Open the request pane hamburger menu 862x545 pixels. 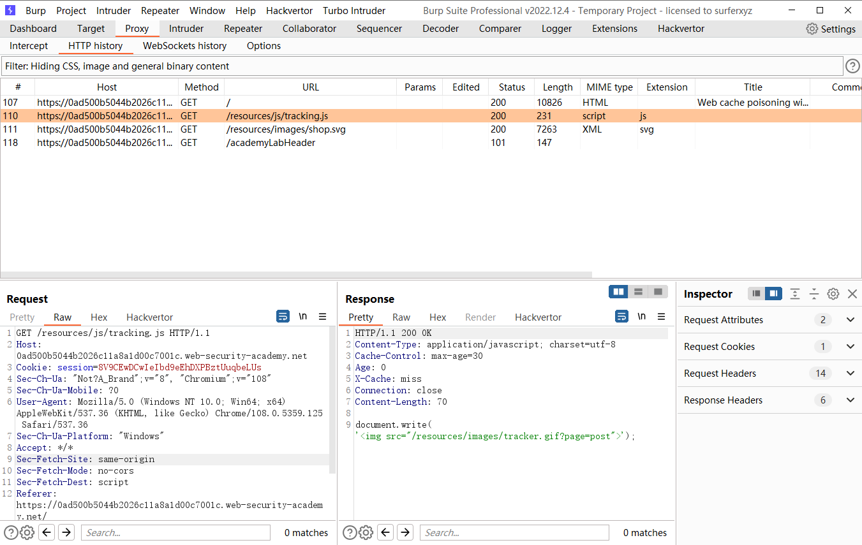pos(323,316)
